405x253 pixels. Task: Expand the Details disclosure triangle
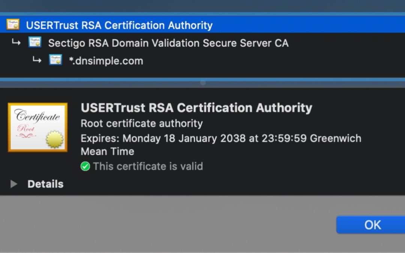(14, 184)
